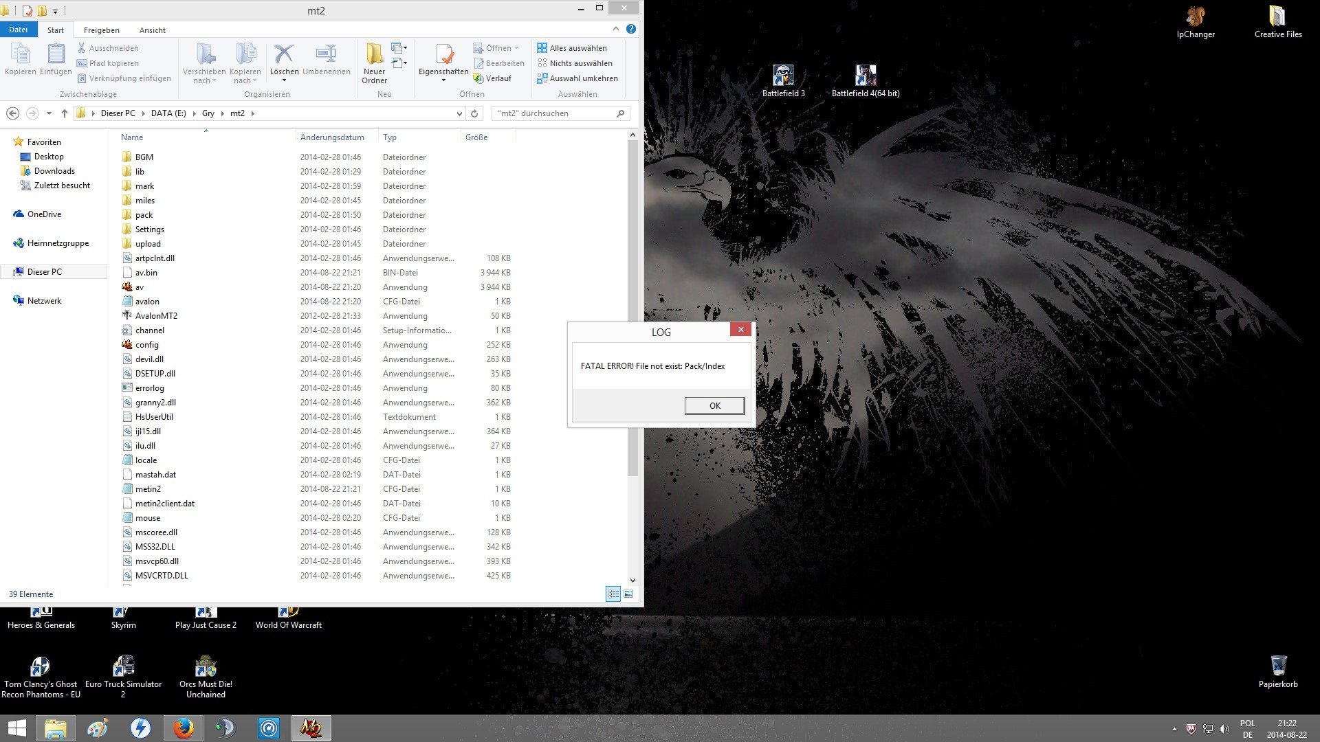Click the Umbenennen rename icon

point(326,54)
